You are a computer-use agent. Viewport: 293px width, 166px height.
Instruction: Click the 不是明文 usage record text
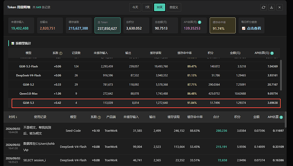[37, 130]
